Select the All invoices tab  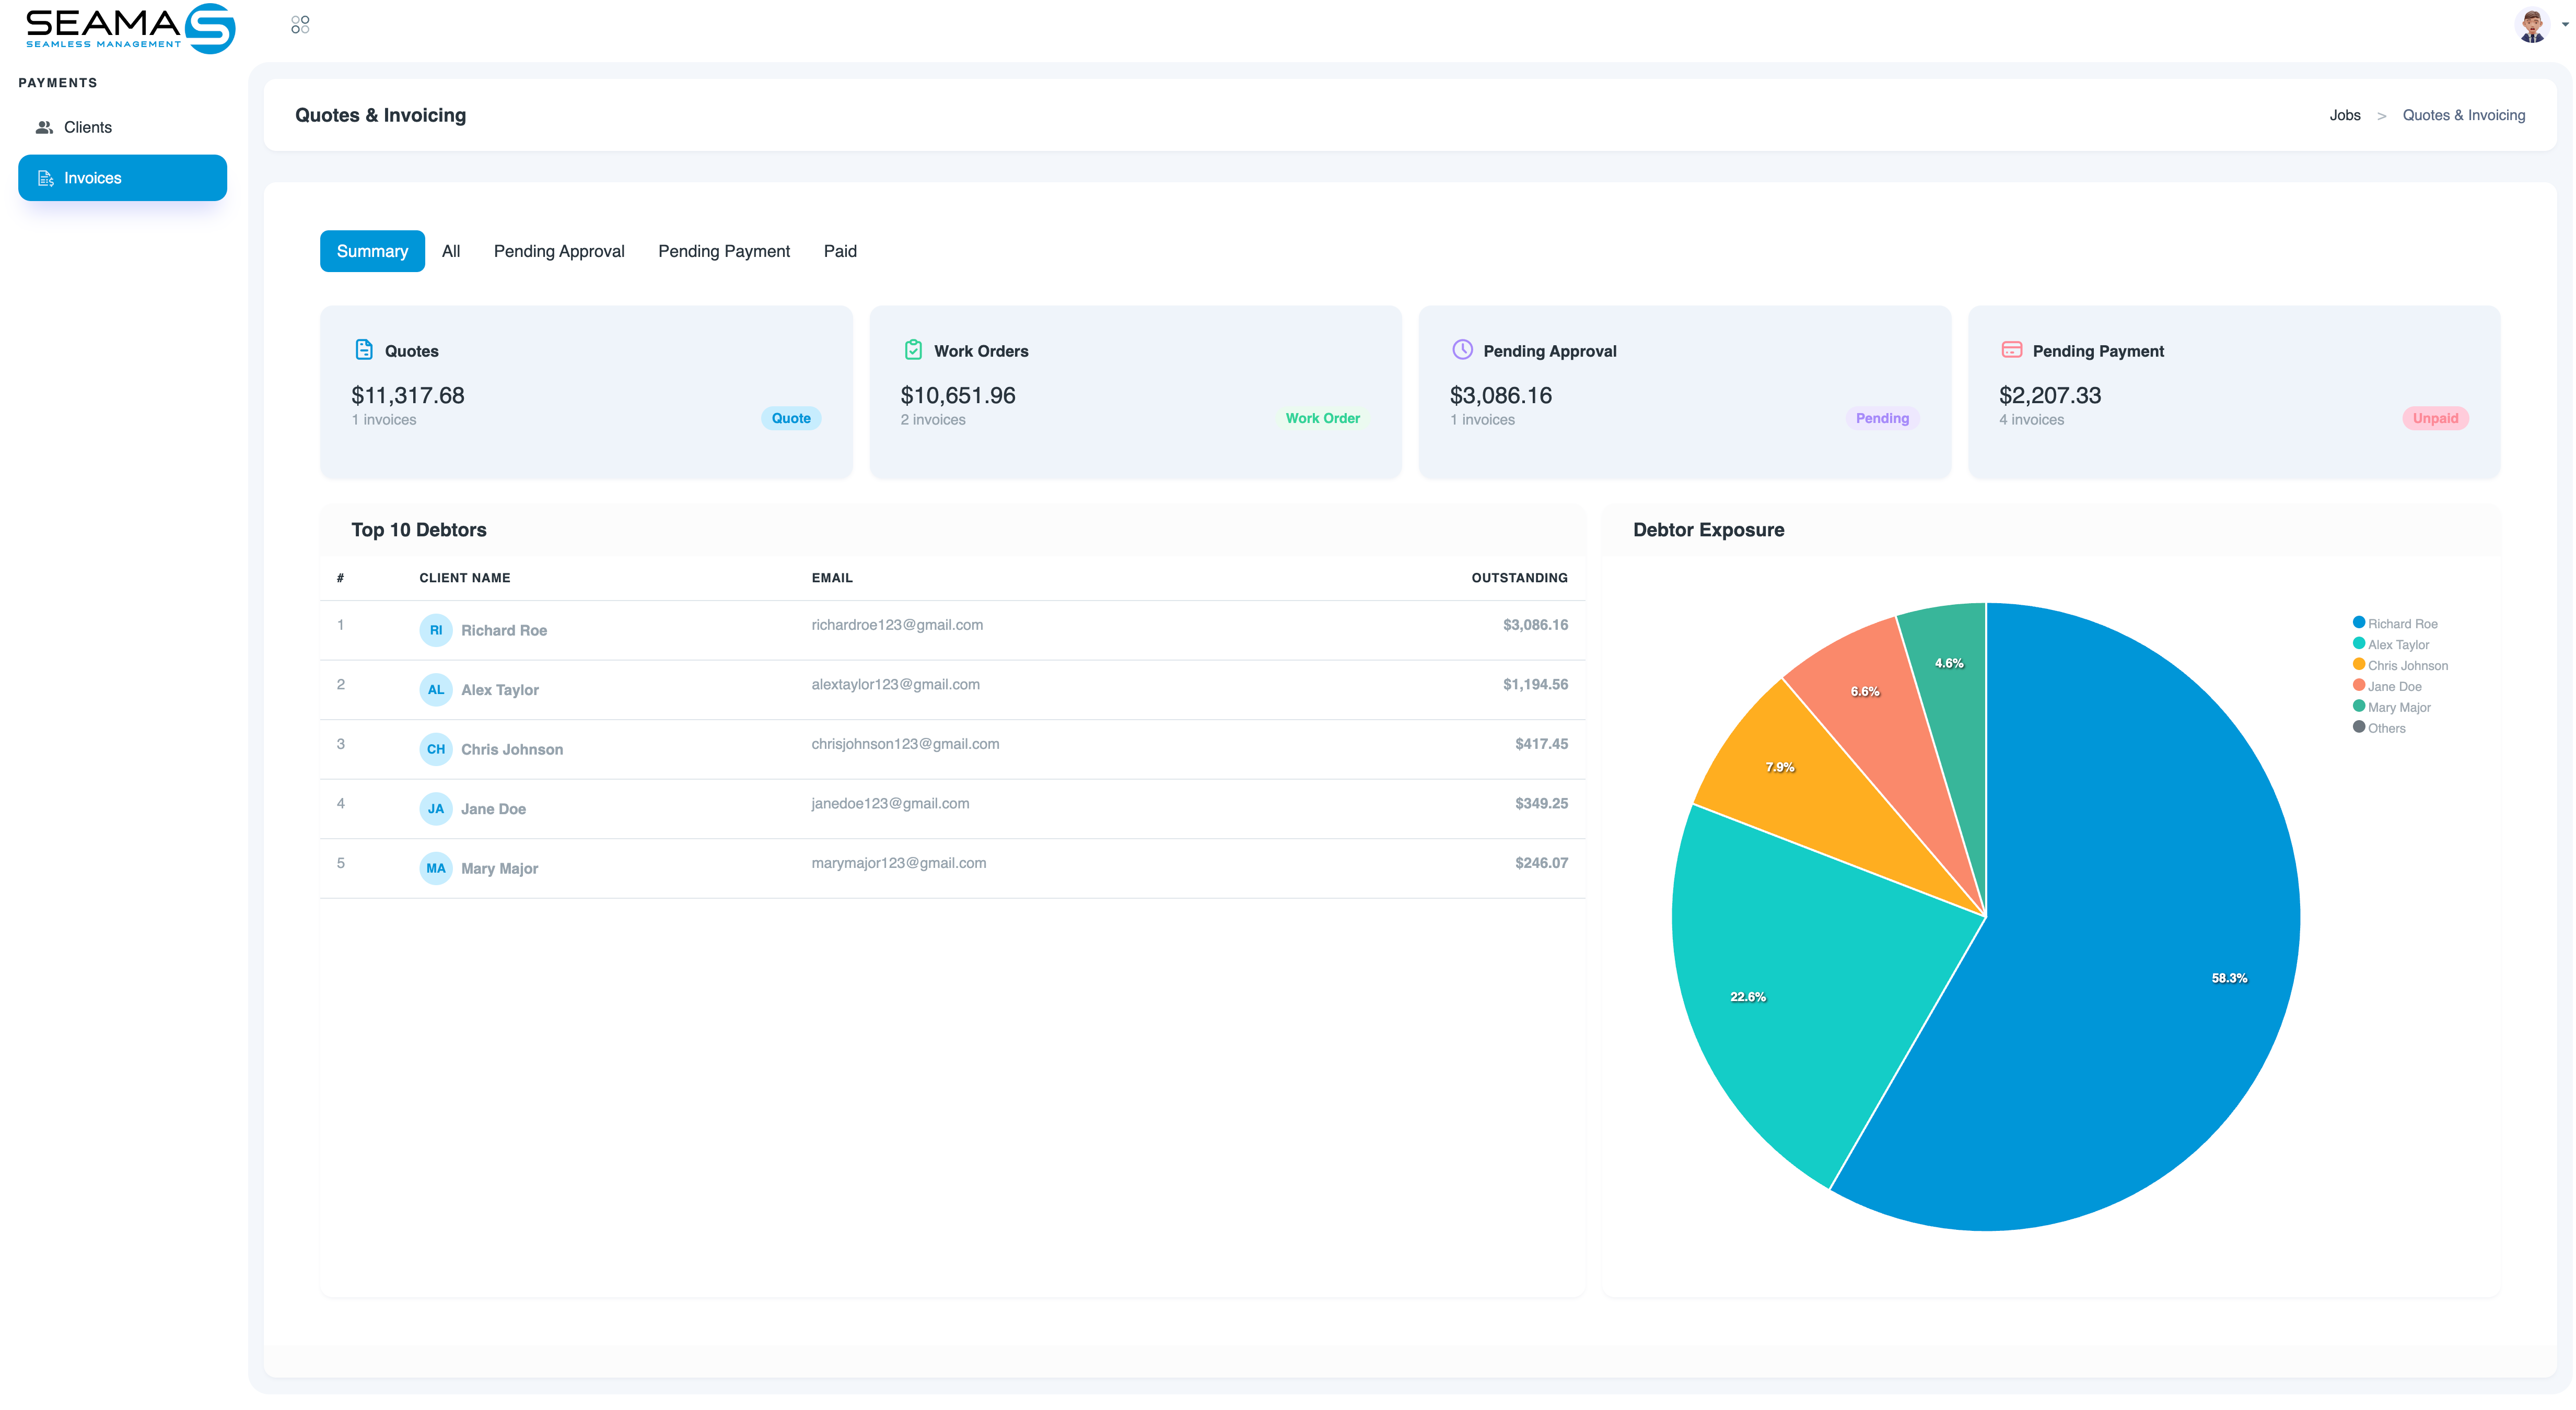pyautogui.click(x=451, y=251)
